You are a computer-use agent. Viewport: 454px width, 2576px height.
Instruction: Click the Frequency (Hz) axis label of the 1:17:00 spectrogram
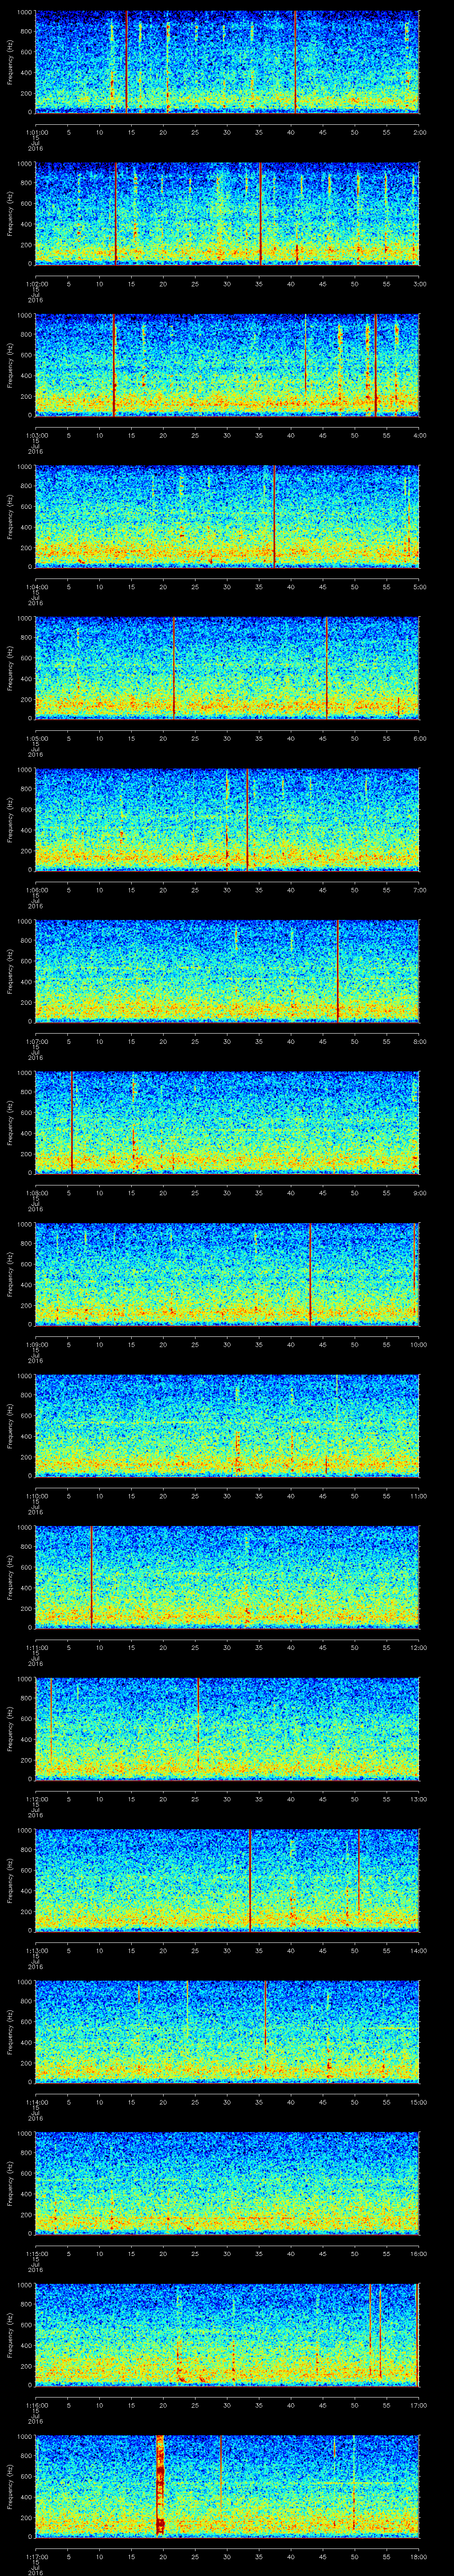click(10, 2486)
